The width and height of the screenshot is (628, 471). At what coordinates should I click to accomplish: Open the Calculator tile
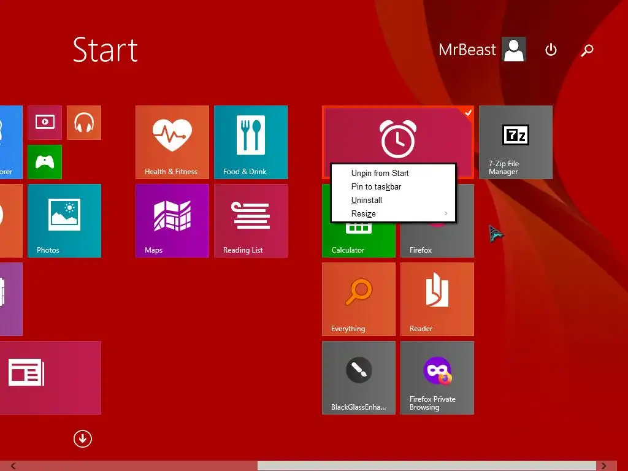[358, 240]
